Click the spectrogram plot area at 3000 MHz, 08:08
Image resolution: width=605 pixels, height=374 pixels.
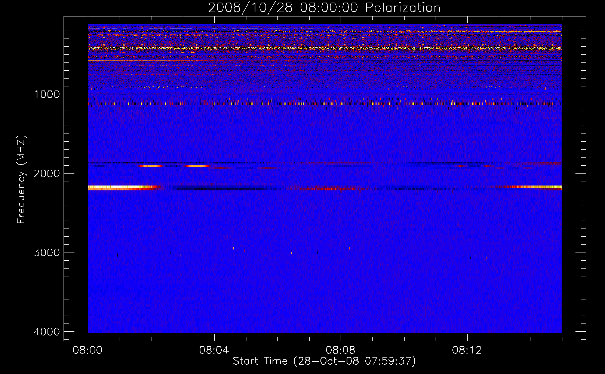pos(341,252)
